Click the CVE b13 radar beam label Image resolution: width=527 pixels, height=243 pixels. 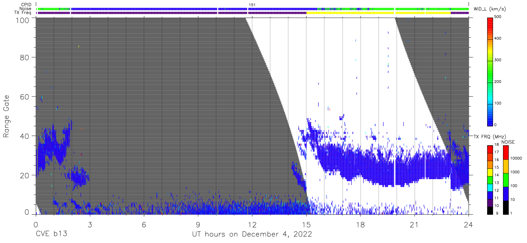coord(51,234)
